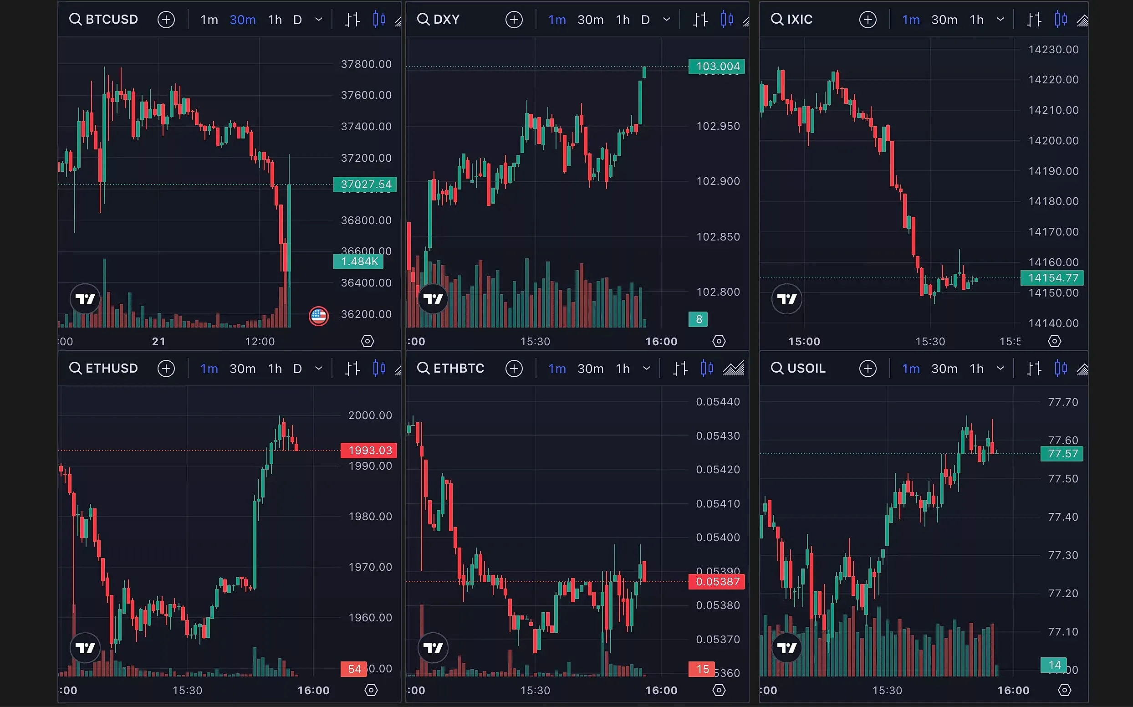Switch USOIL chart to 30m interval
The height and width of the screenshot is (707, 1133).
tap(944, 368)
